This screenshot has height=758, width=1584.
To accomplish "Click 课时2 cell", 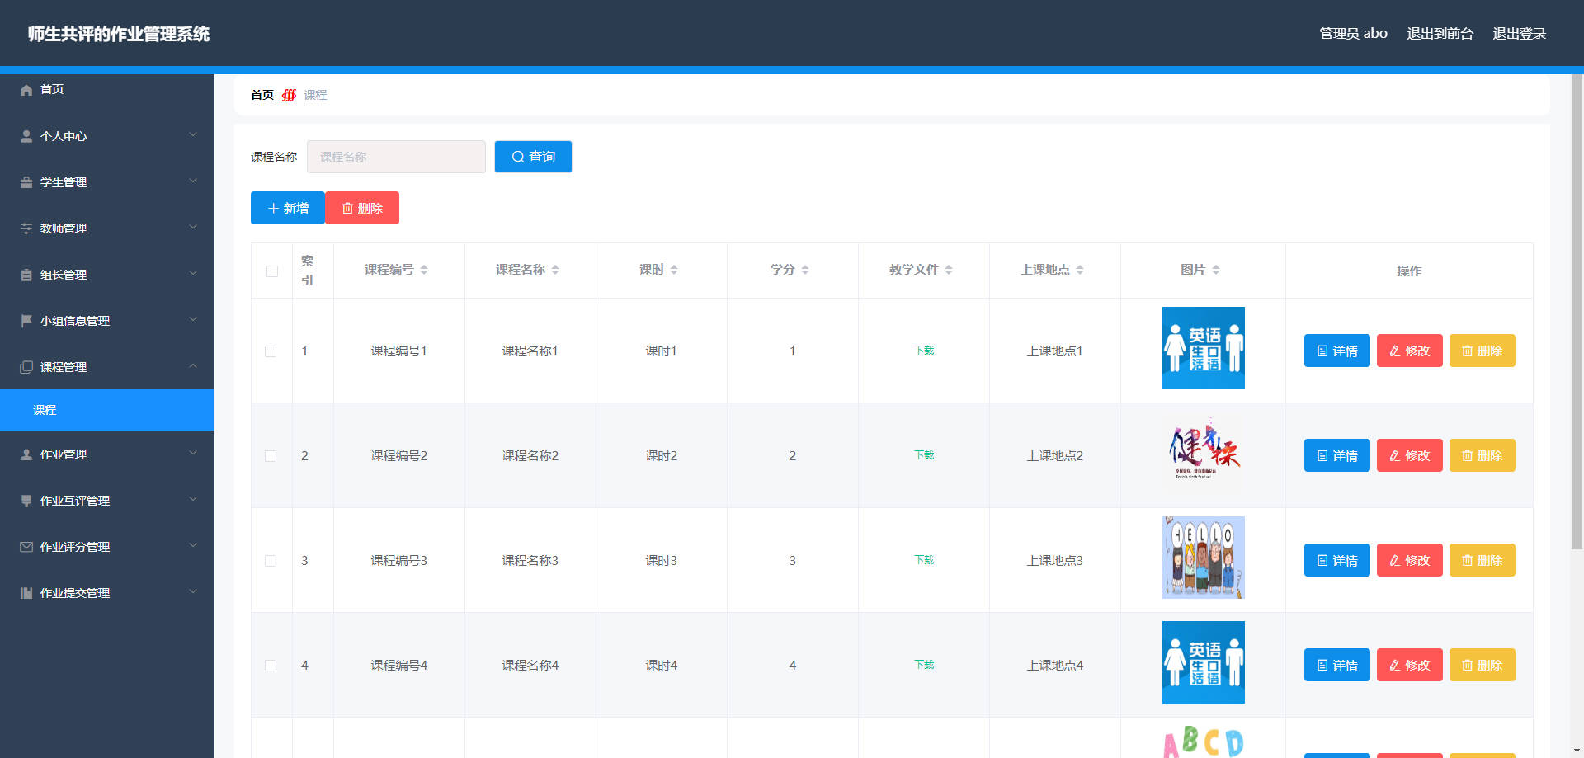I will (x=662, y=456).
